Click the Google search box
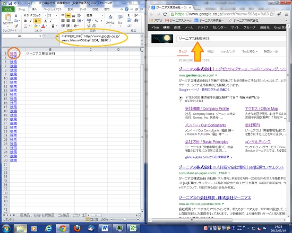Image resolution: width=292 pixels, height=233 pixels. point(231,39)
